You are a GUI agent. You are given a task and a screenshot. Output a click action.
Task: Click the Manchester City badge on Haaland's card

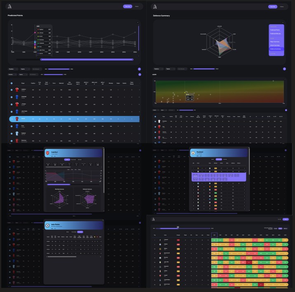pos(193,152)
